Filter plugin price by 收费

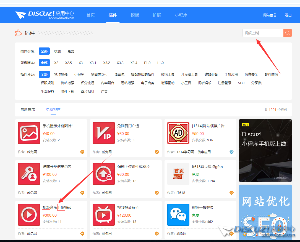[x=58, y=51]
